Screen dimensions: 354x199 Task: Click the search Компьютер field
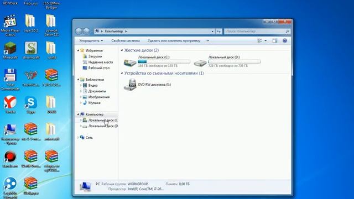click(x=255, y=32)
